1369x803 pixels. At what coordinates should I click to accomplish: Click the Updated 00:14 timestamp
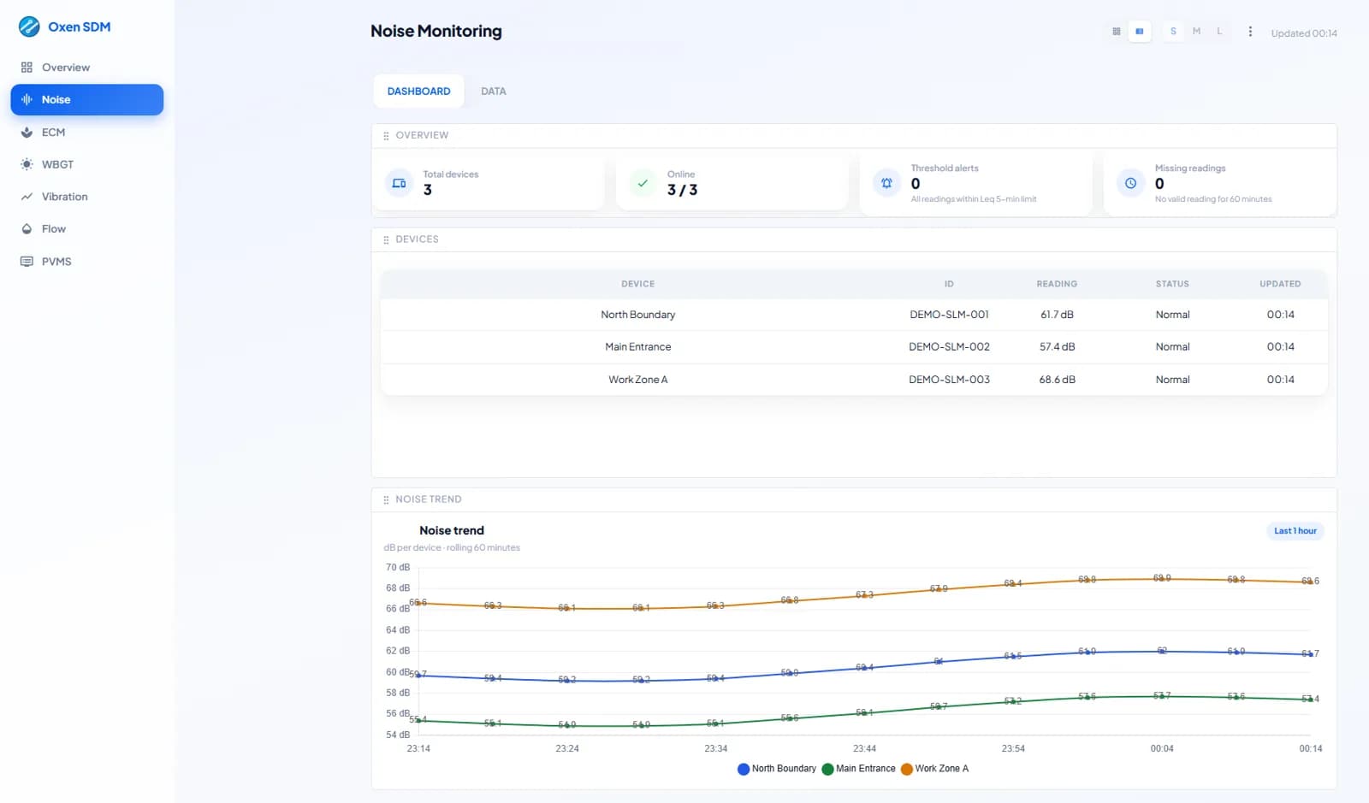click(1304, 33)
